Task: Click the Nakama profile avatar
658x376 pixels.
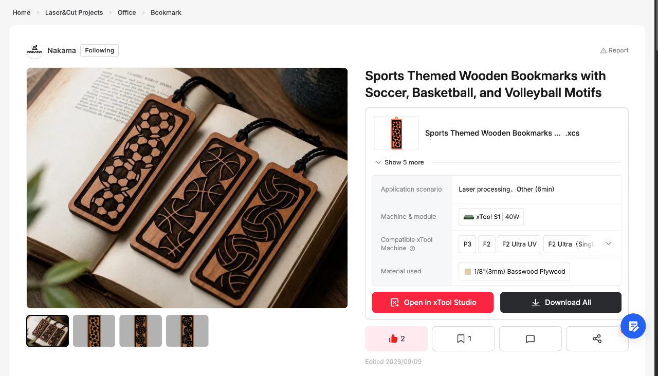Action: pos(35,50)
